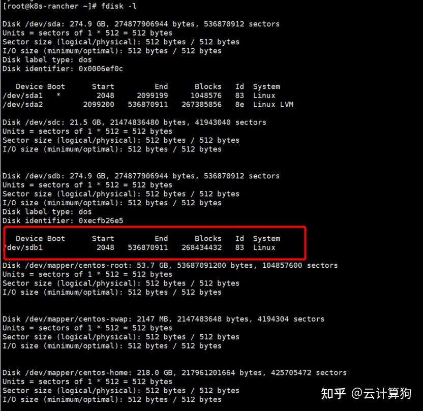Click the centos-root mapper disk line
This screenshot has height=411, width=423.
point(170,266)
